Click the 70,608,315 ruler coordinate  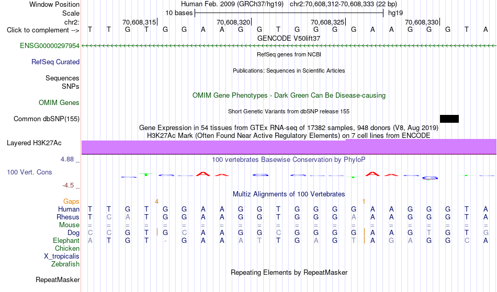click(140, 22)
